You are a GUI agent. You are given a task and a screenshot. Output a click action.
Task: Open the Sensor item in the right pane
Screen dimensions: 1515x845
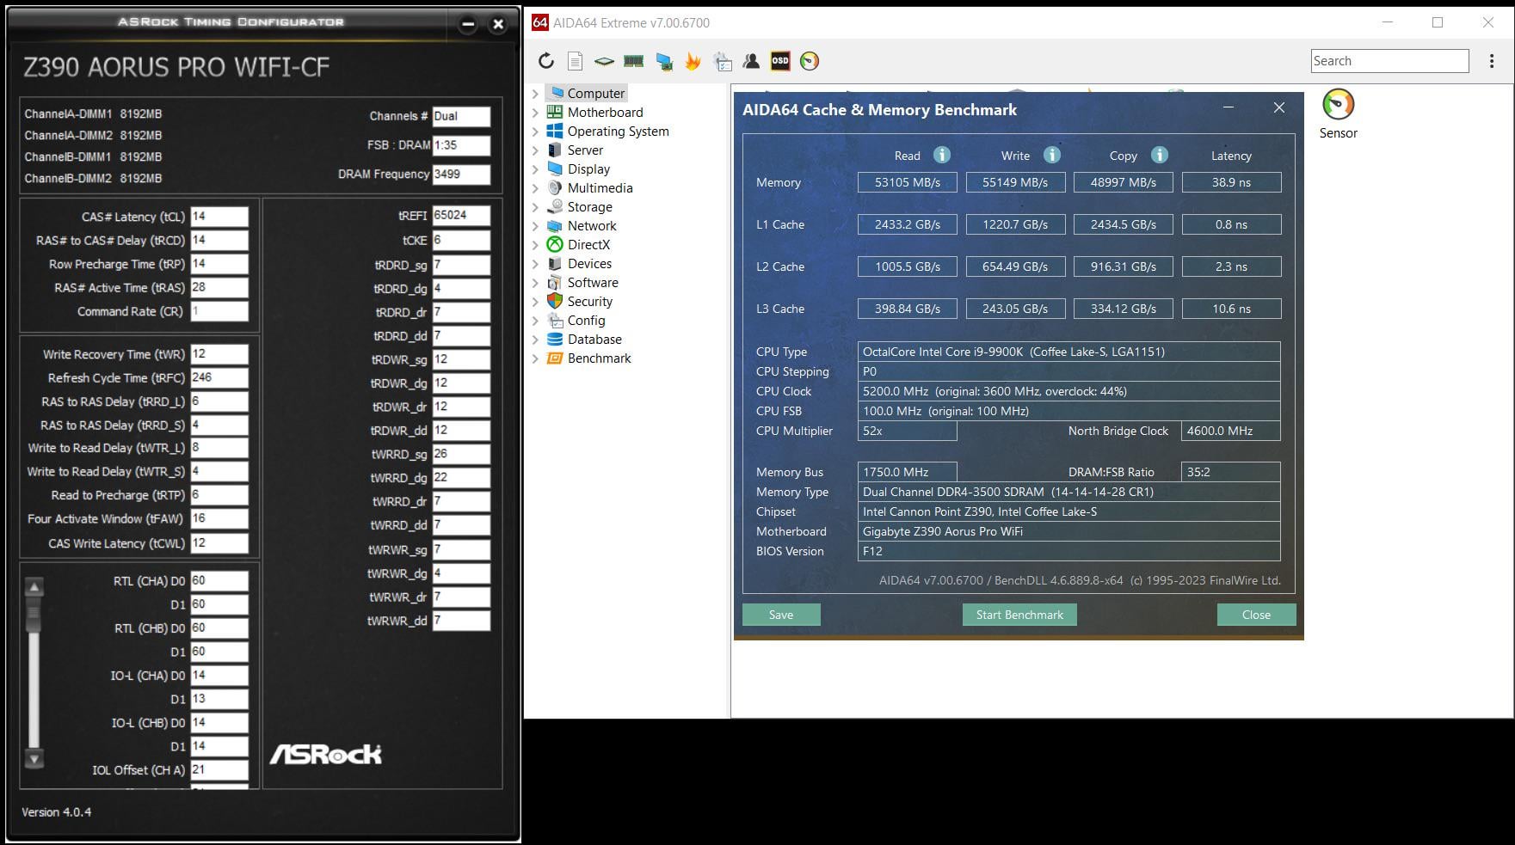pos(1338,114)
